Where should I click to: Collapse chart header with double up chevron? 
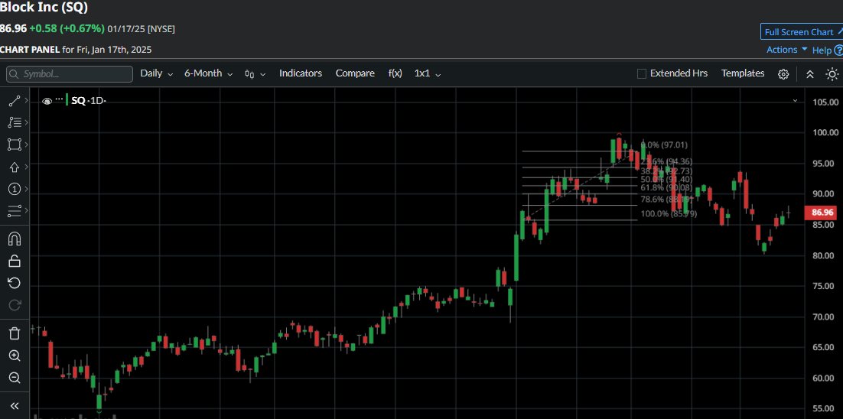point(809,74)
